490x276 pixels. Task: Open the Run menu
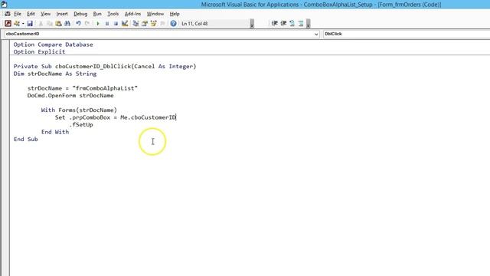pyautogui.click(x=97, y=14)
